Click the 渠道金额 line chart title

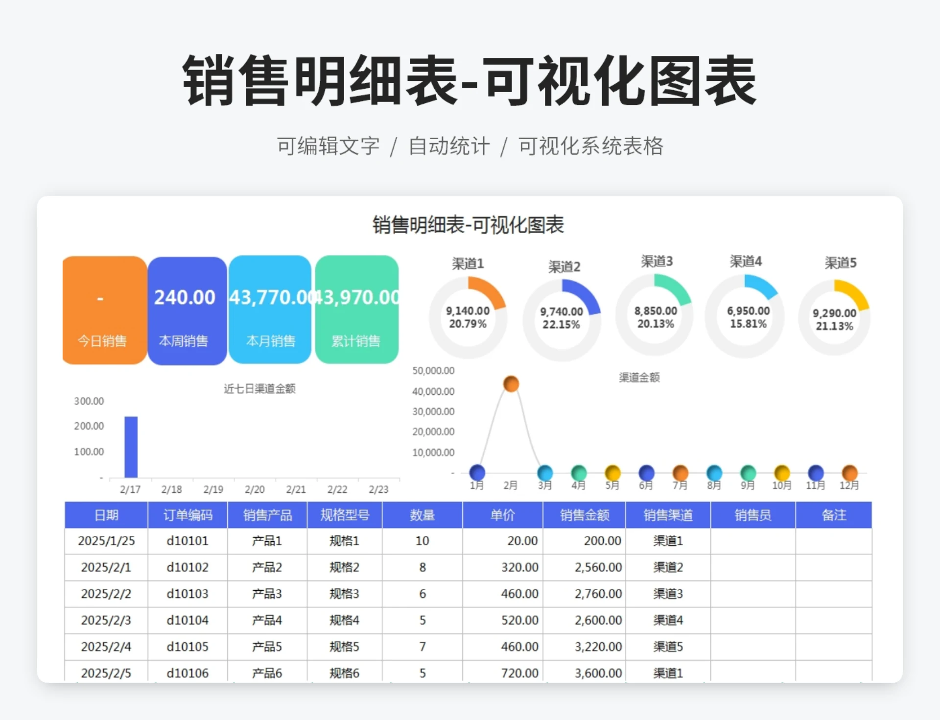pyautogui.click(x=639, y=377)
